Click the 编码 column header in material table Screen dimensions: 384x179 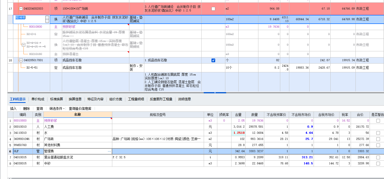(23, 115)
